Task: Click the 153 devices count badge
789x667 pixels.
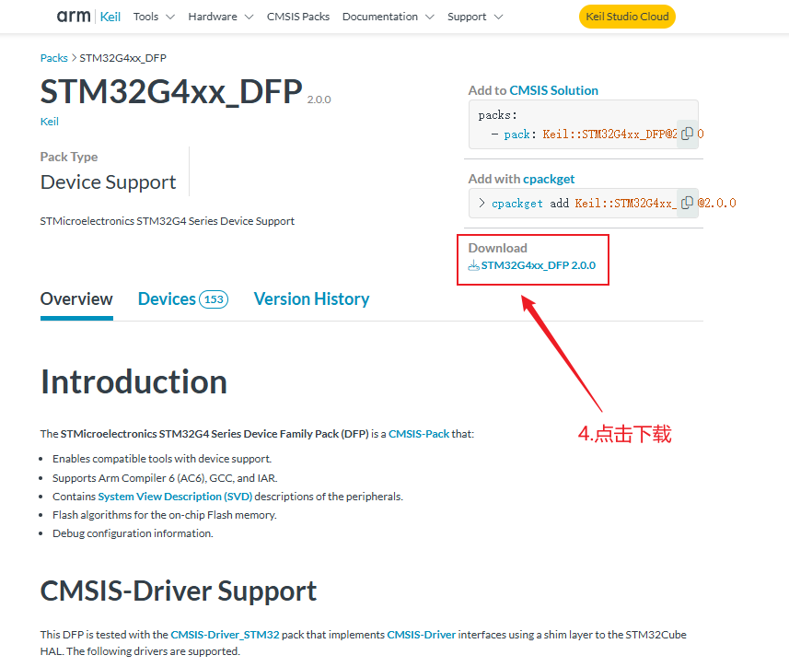Action: (x=214, y=299)
